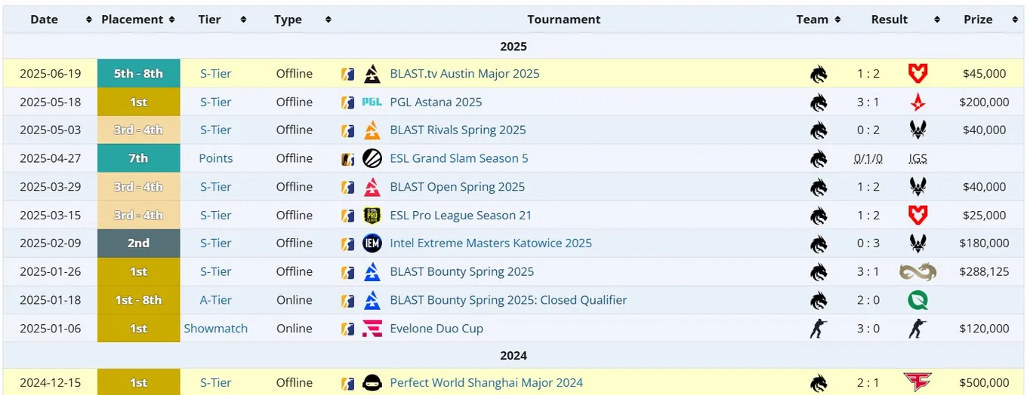Click the MOUZ opponent logo in Austin Major row
The height and width of the screenshot is (395, 1027).
pyautogui.click(x=918, y=74)
